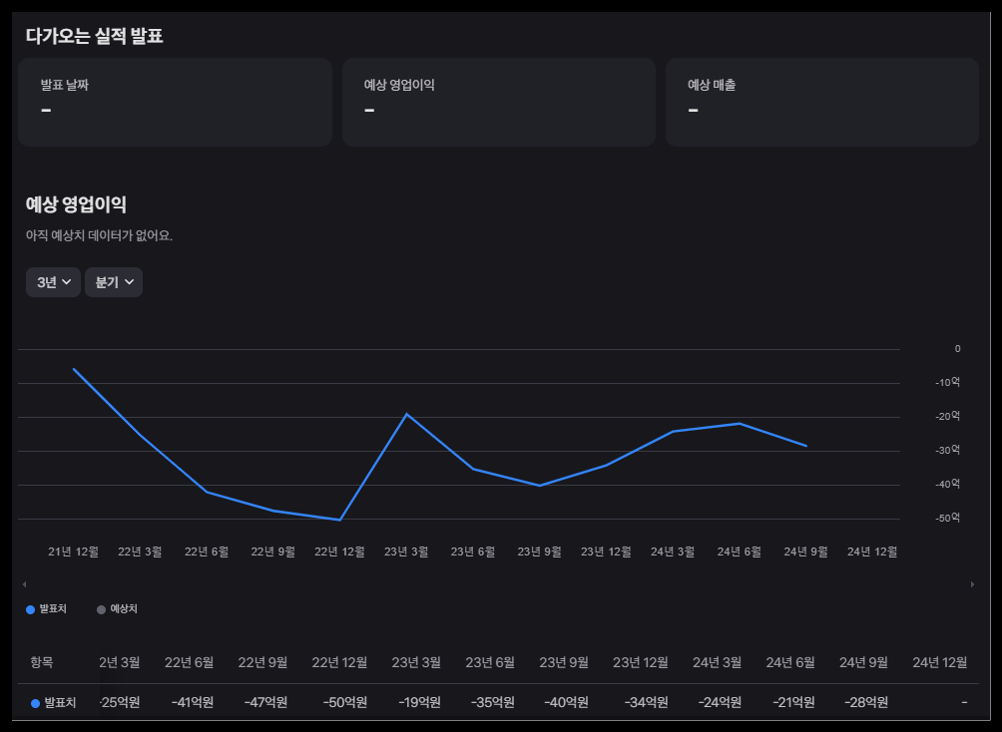This screenshot has width=1002, height=732.
Task: Click the 발표치 table row label
Action: 54,703
